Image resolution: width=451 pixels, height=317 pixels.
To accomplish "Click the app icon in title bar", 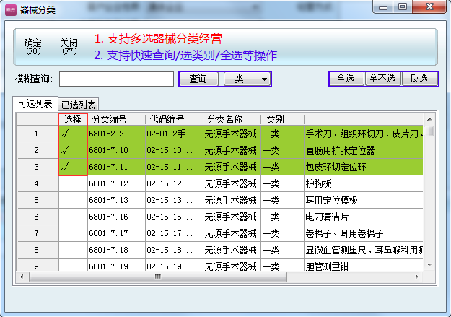I will (x=11, y=9).
